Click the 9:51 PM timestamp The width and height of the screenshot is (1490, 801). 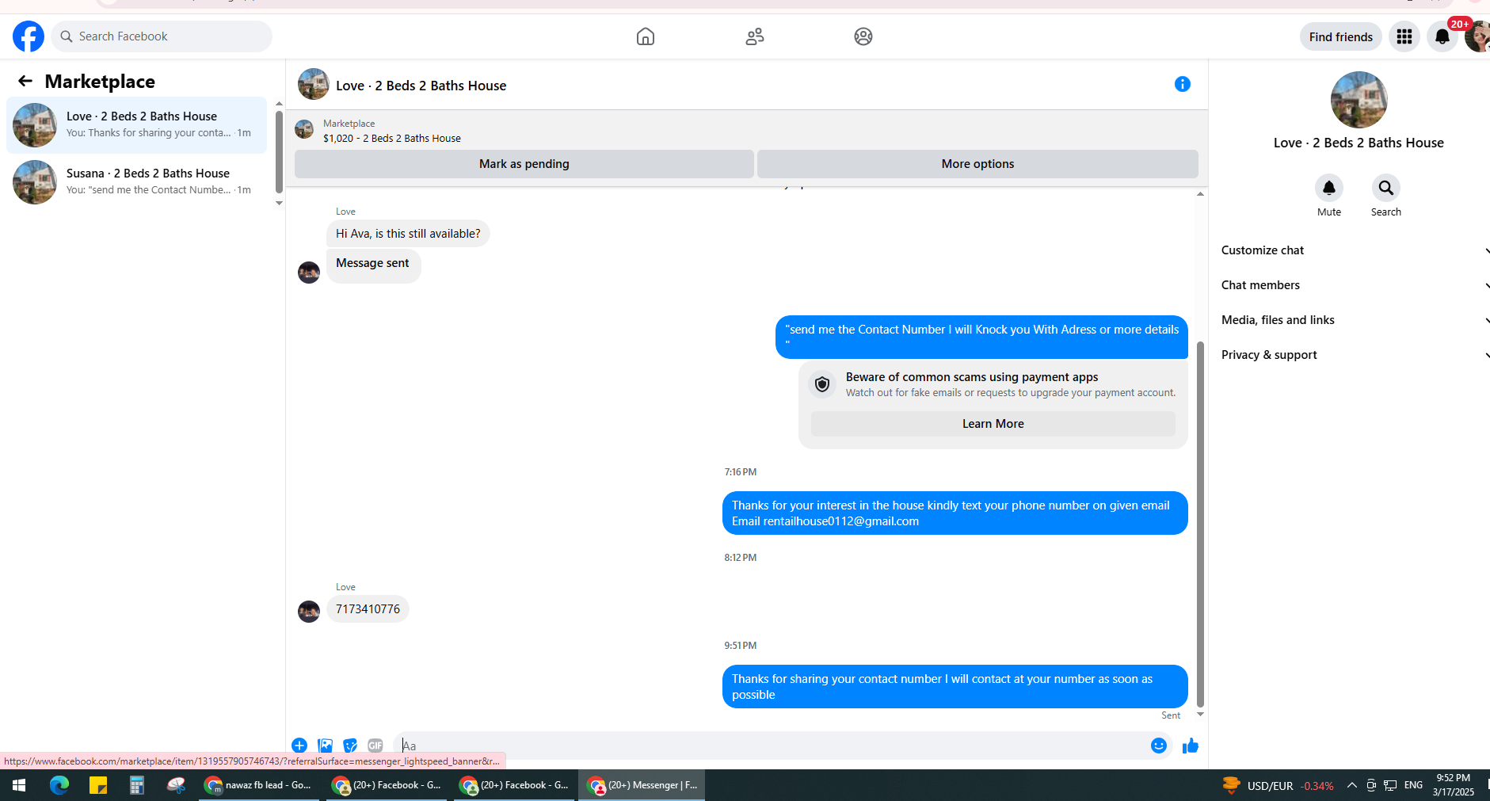coord(741,646)
